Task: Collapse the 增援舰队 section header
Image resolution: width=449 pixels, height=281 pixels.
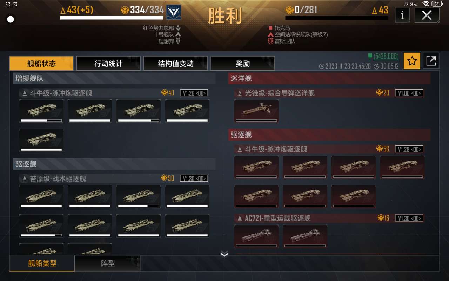Action: point(114,79)
